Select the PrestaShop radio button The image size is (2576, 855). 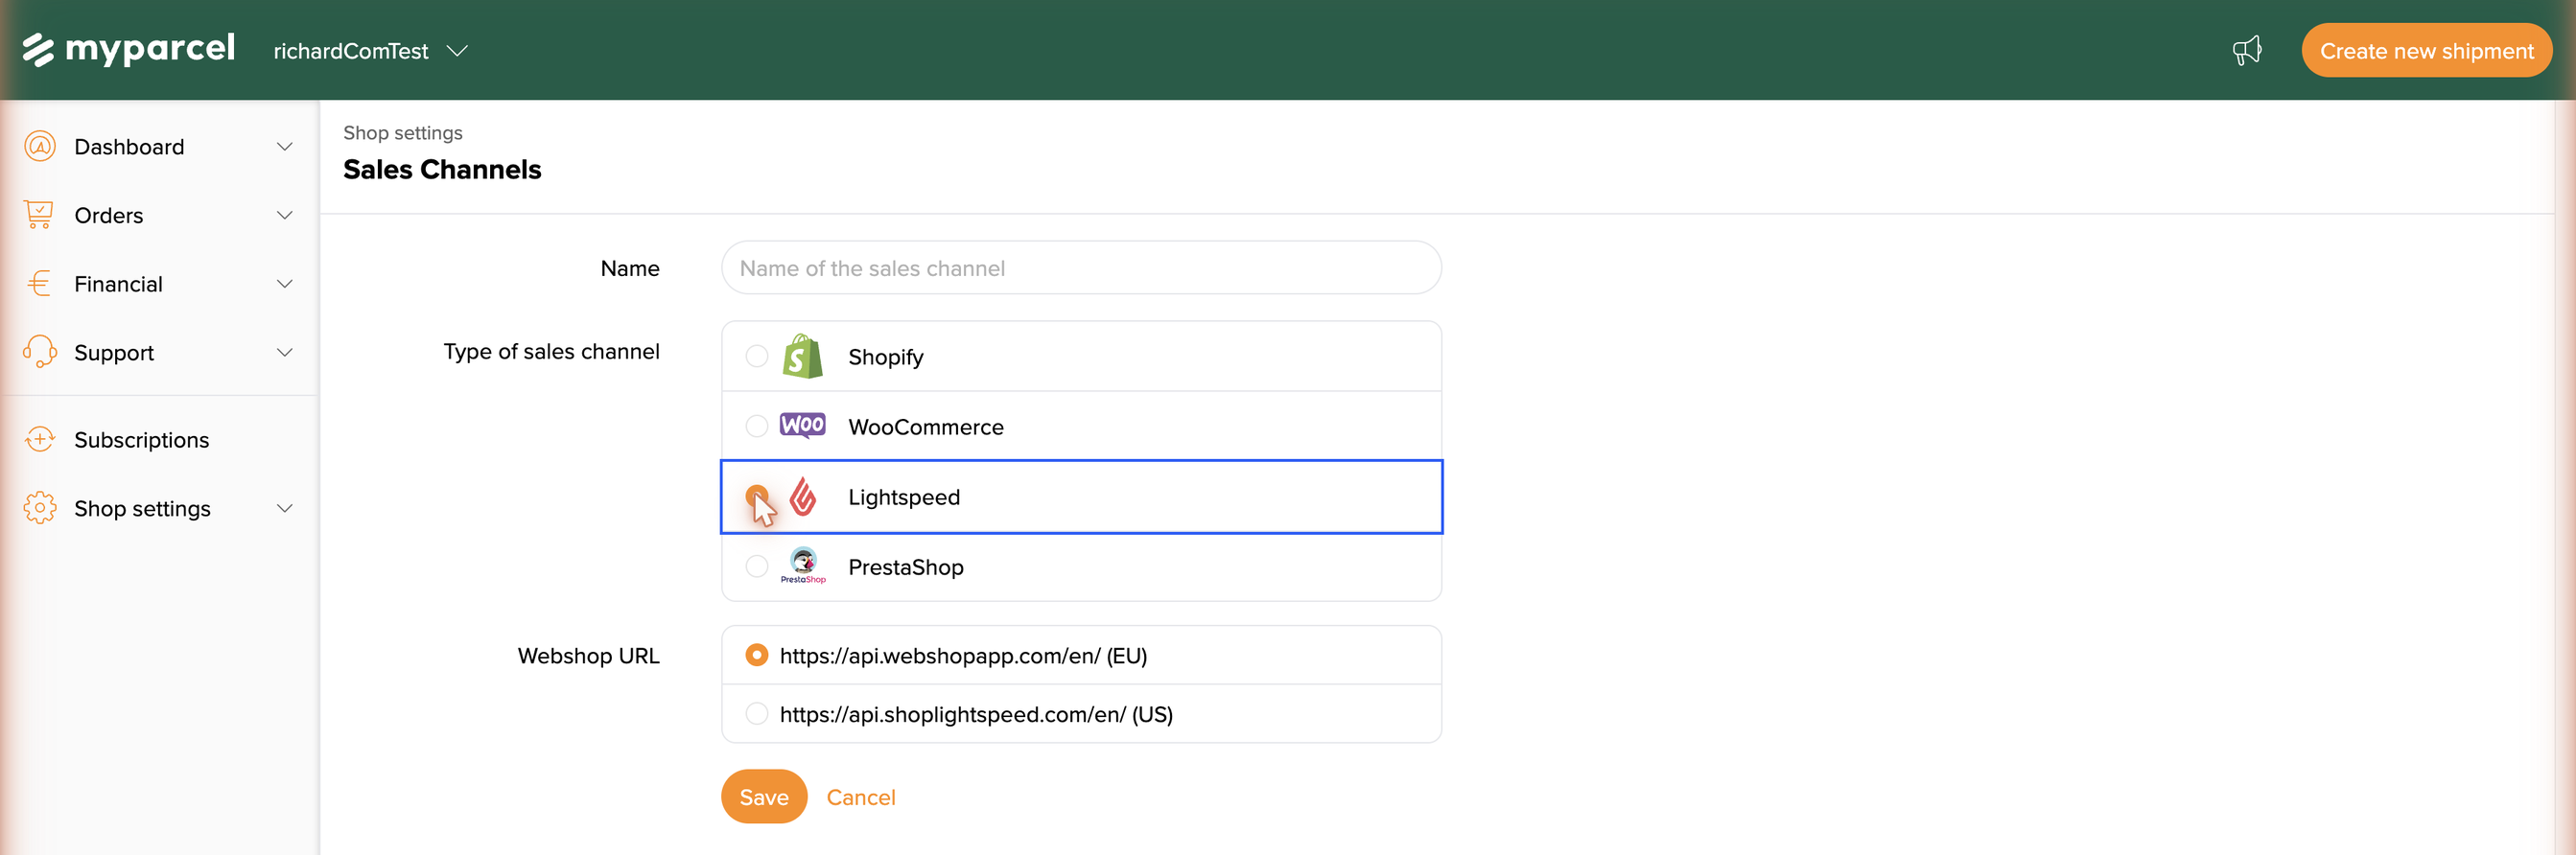[x=757, y=566]
